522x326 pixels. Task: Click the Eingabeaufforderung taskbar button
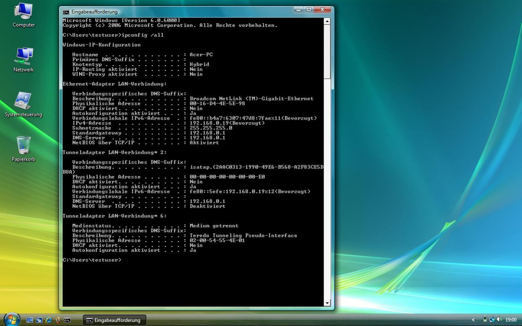coord(115,320)
